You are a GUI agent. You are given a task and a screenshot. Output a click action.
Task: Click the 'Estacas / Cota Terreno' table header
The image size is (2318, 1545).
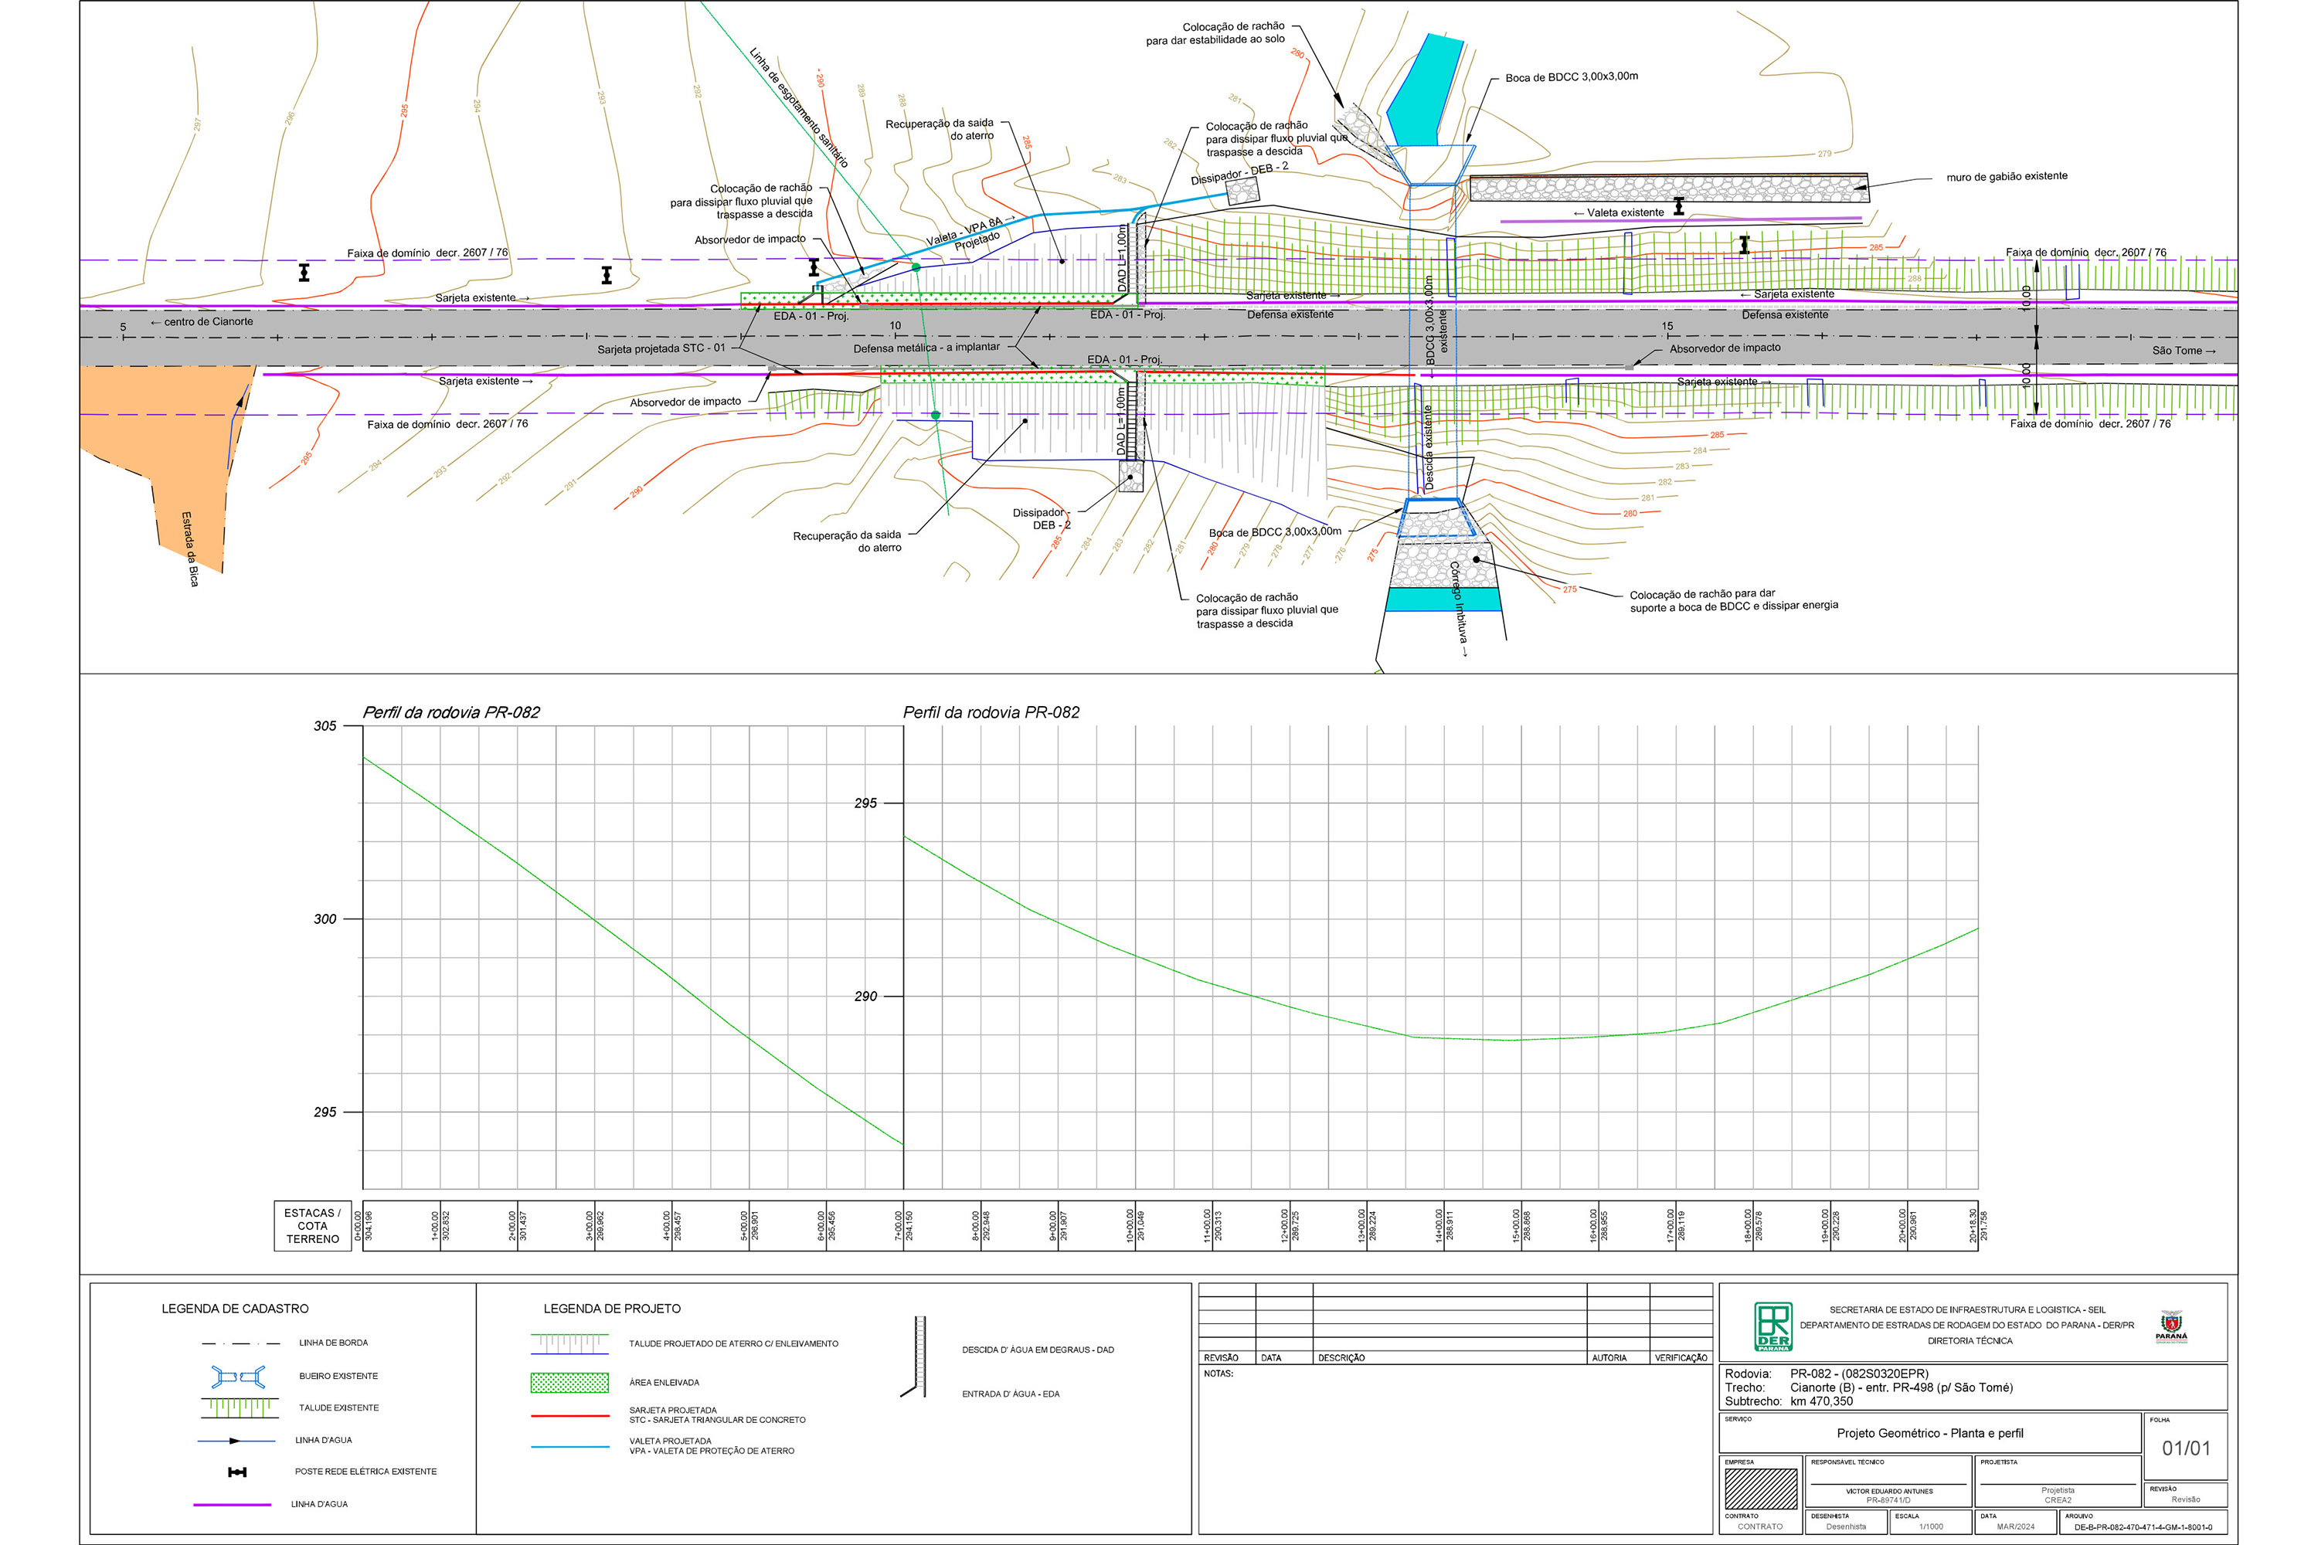point(312,1226)
